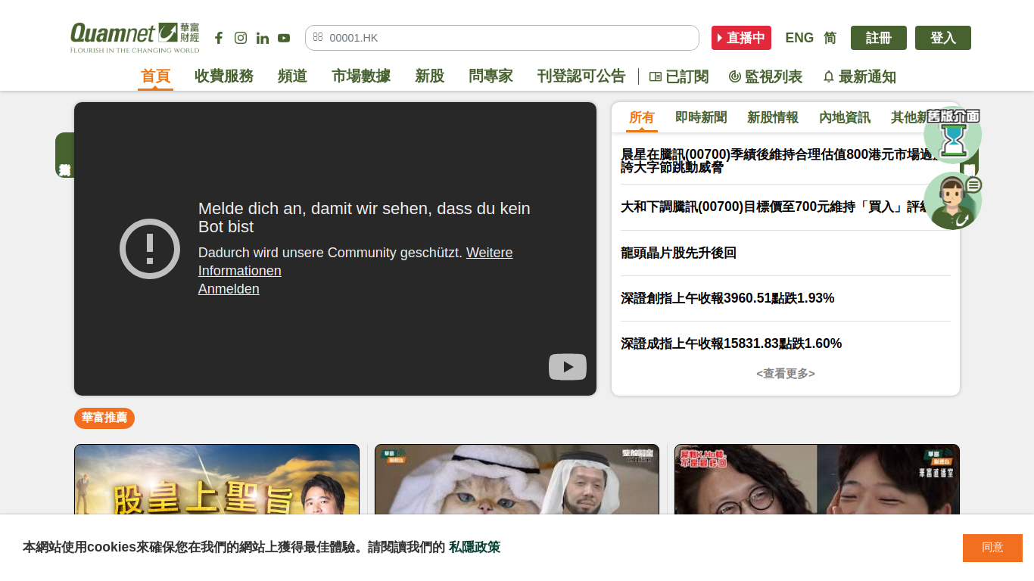
Task: Open the 頻道 channels menu
Action: [292, 76]
